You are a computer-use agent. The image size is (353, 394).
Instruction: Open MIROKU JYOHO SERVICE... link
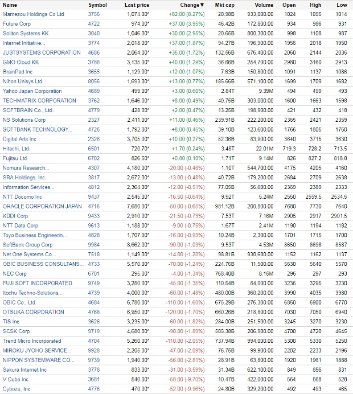(37, 351)
